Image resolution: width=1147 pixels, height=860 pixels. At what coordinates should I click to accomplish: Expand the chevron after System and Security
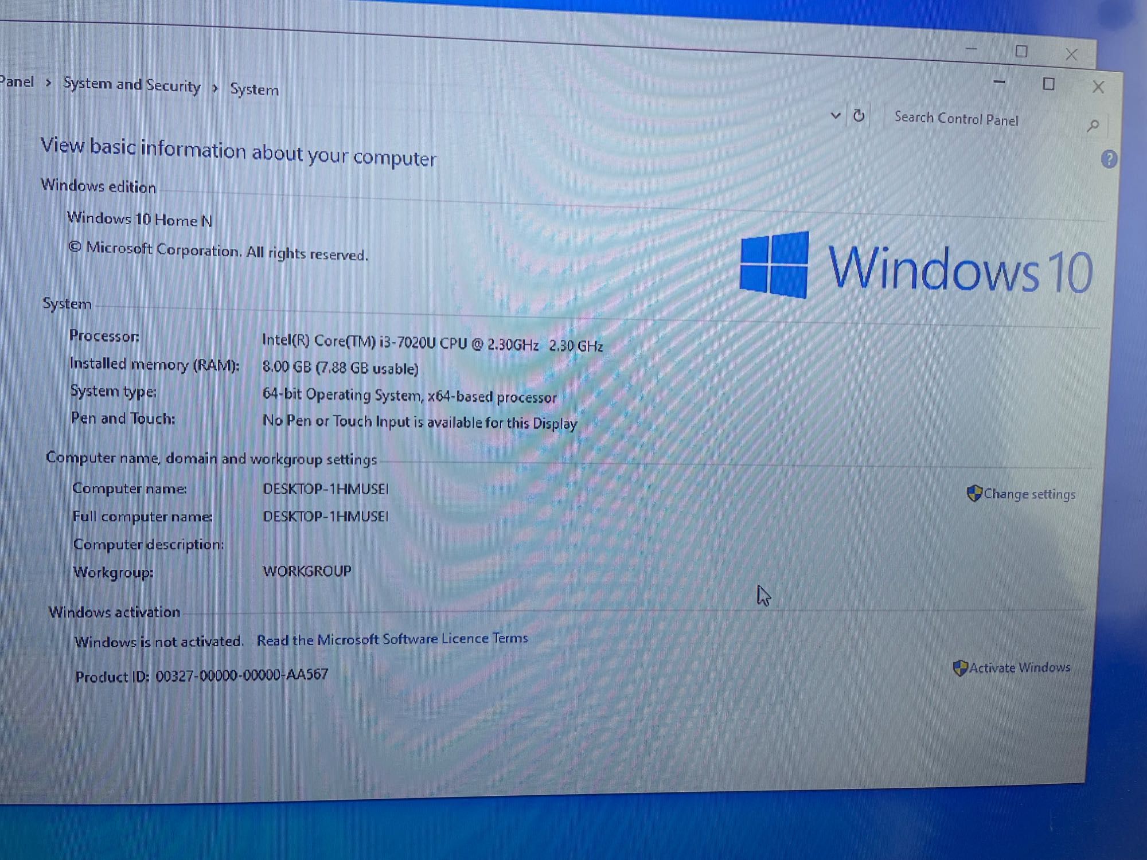216,88
